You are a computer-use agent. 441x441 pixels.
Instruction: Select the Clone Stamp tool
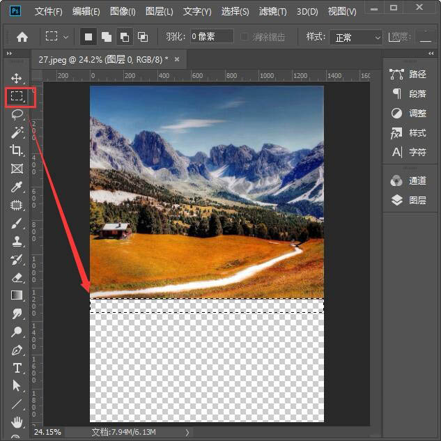(17, 241)
